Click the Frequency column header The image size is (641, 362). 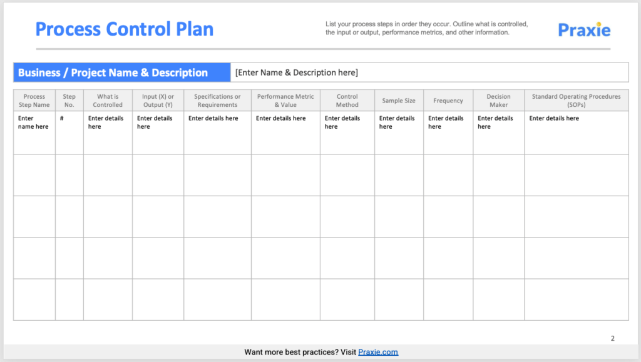[x=448, y=101]
